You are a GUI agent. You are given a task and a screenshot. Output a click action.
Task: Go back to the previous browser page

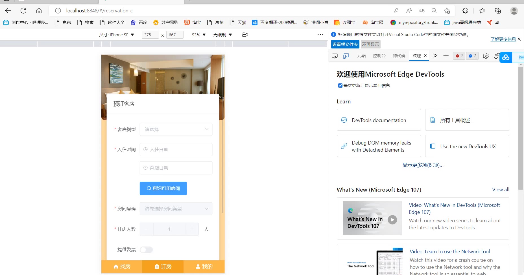[8, 11]
